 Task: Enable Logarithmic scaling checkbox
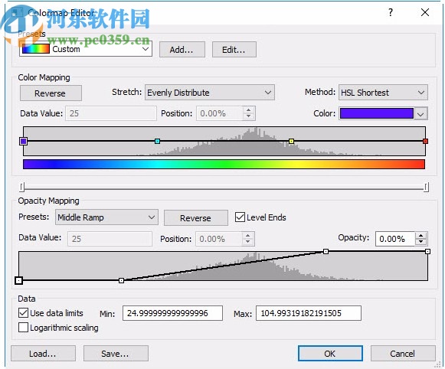(x=23, y=328)
